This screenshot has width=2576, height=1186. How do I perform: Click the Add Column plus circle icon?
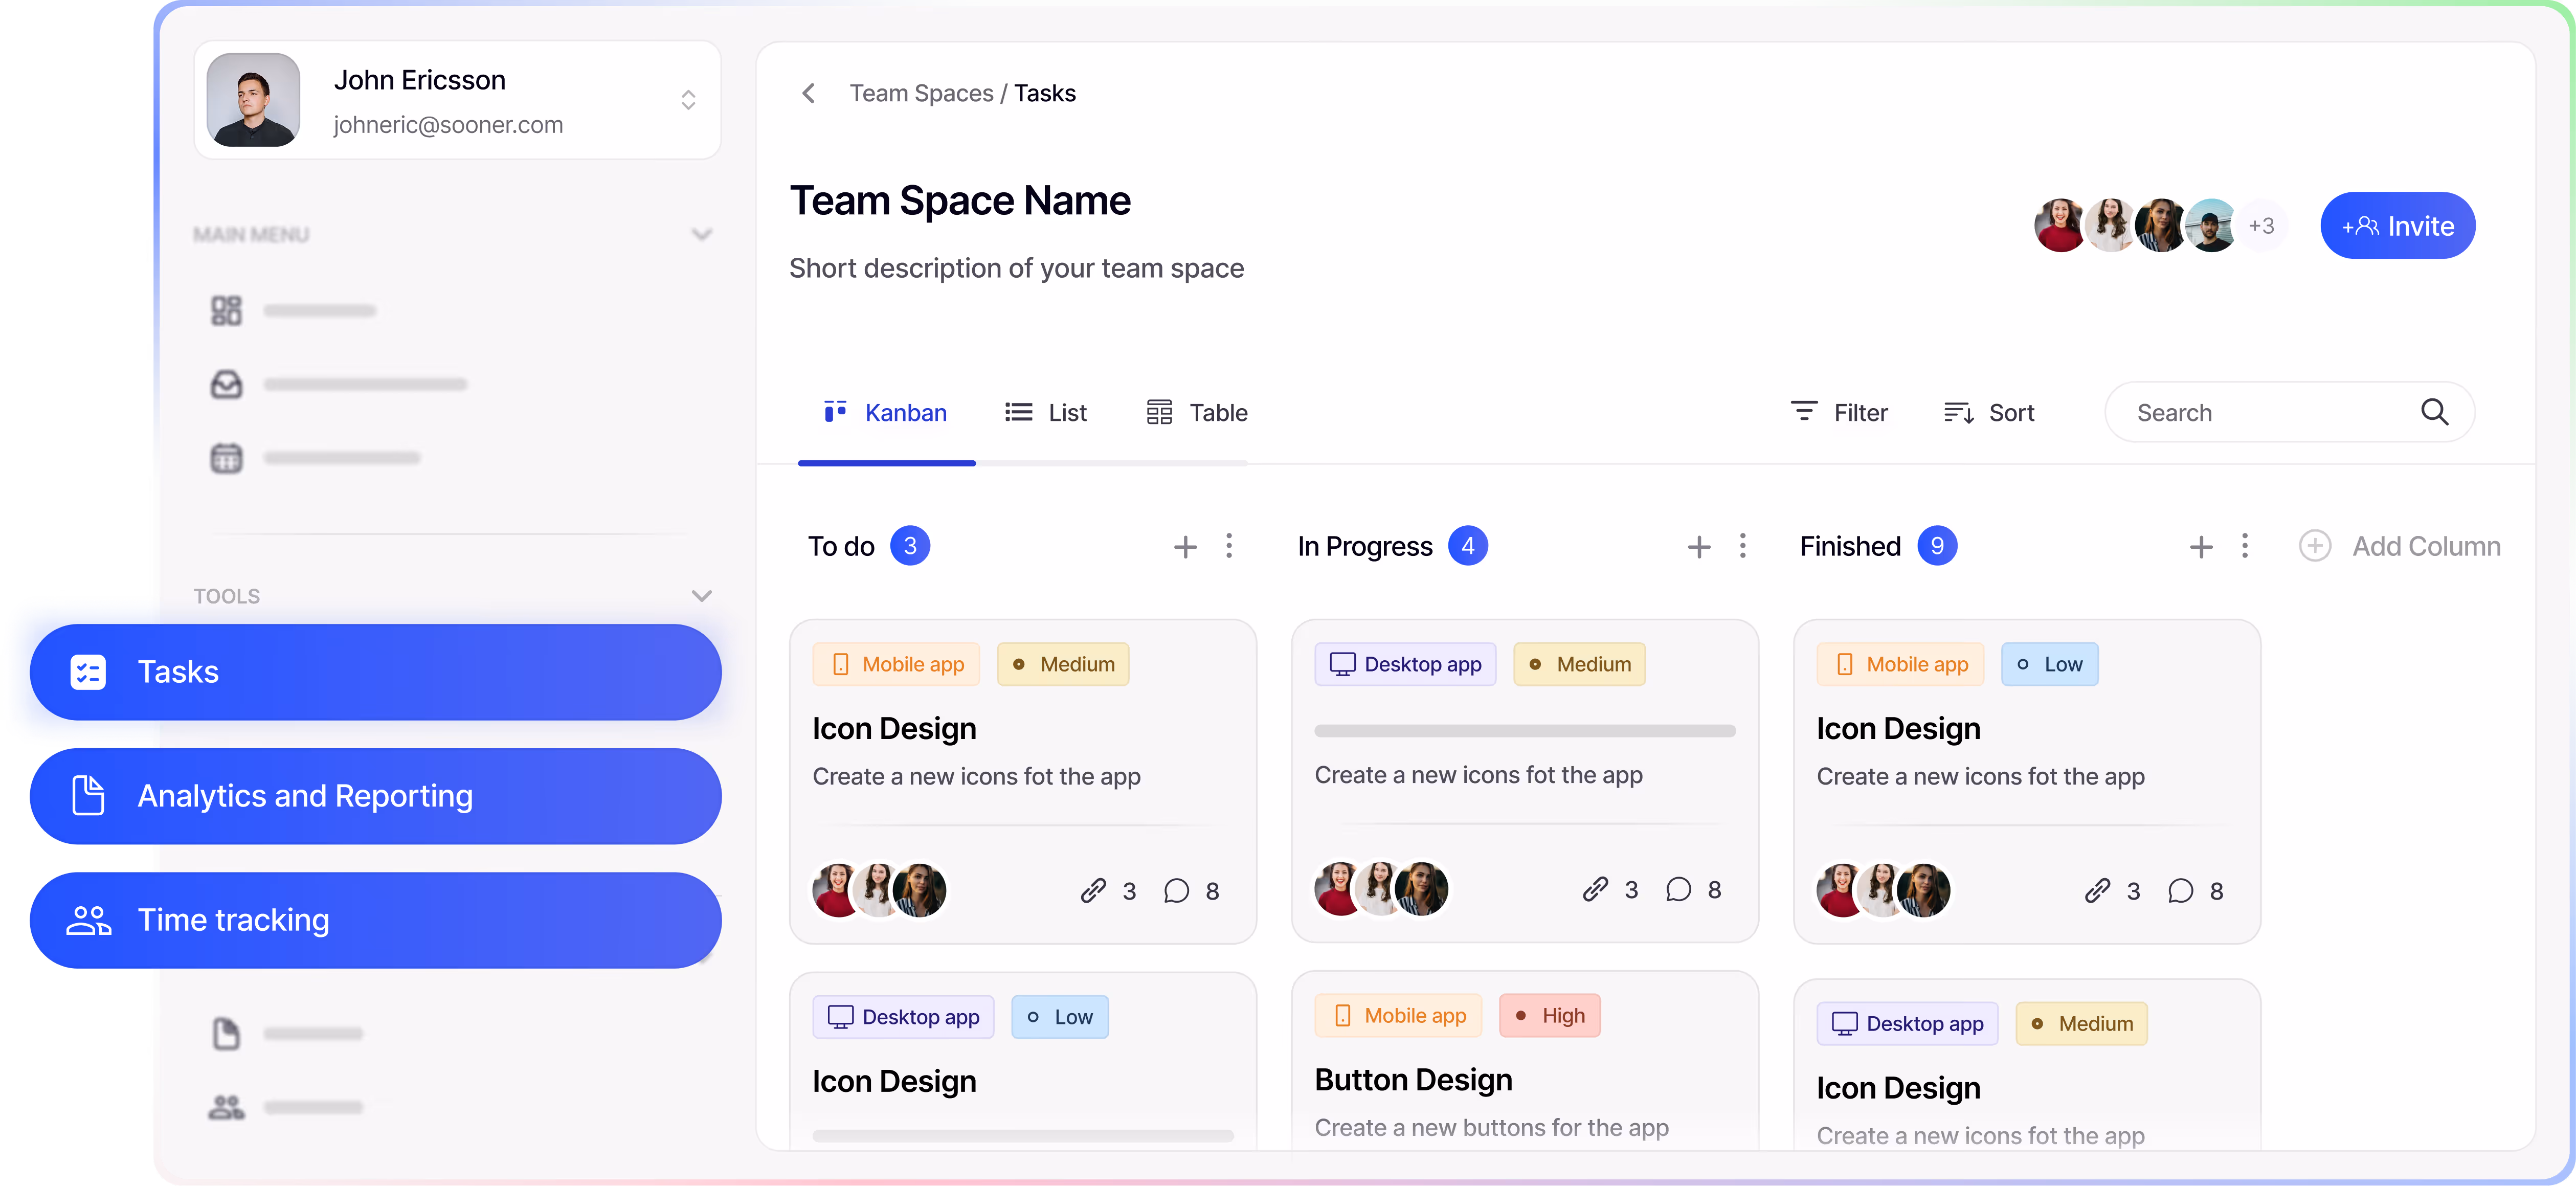[x=2315, y=546]
